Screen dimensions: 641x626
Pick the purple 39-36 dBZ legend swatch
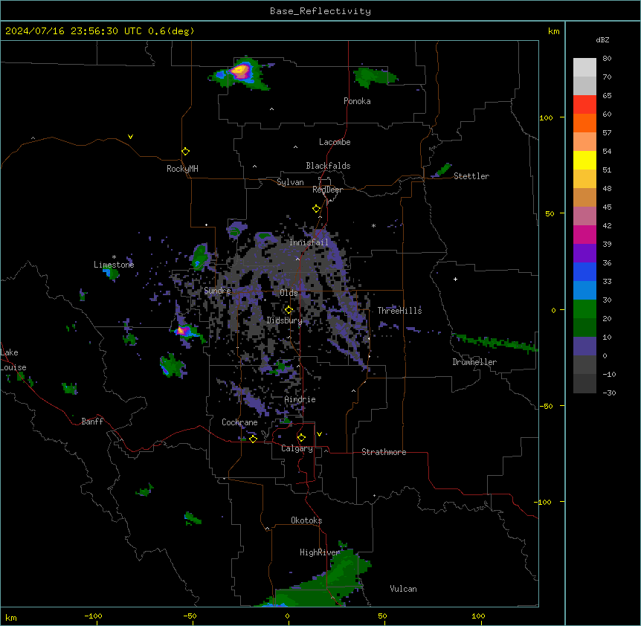click(x=584, y=254)
